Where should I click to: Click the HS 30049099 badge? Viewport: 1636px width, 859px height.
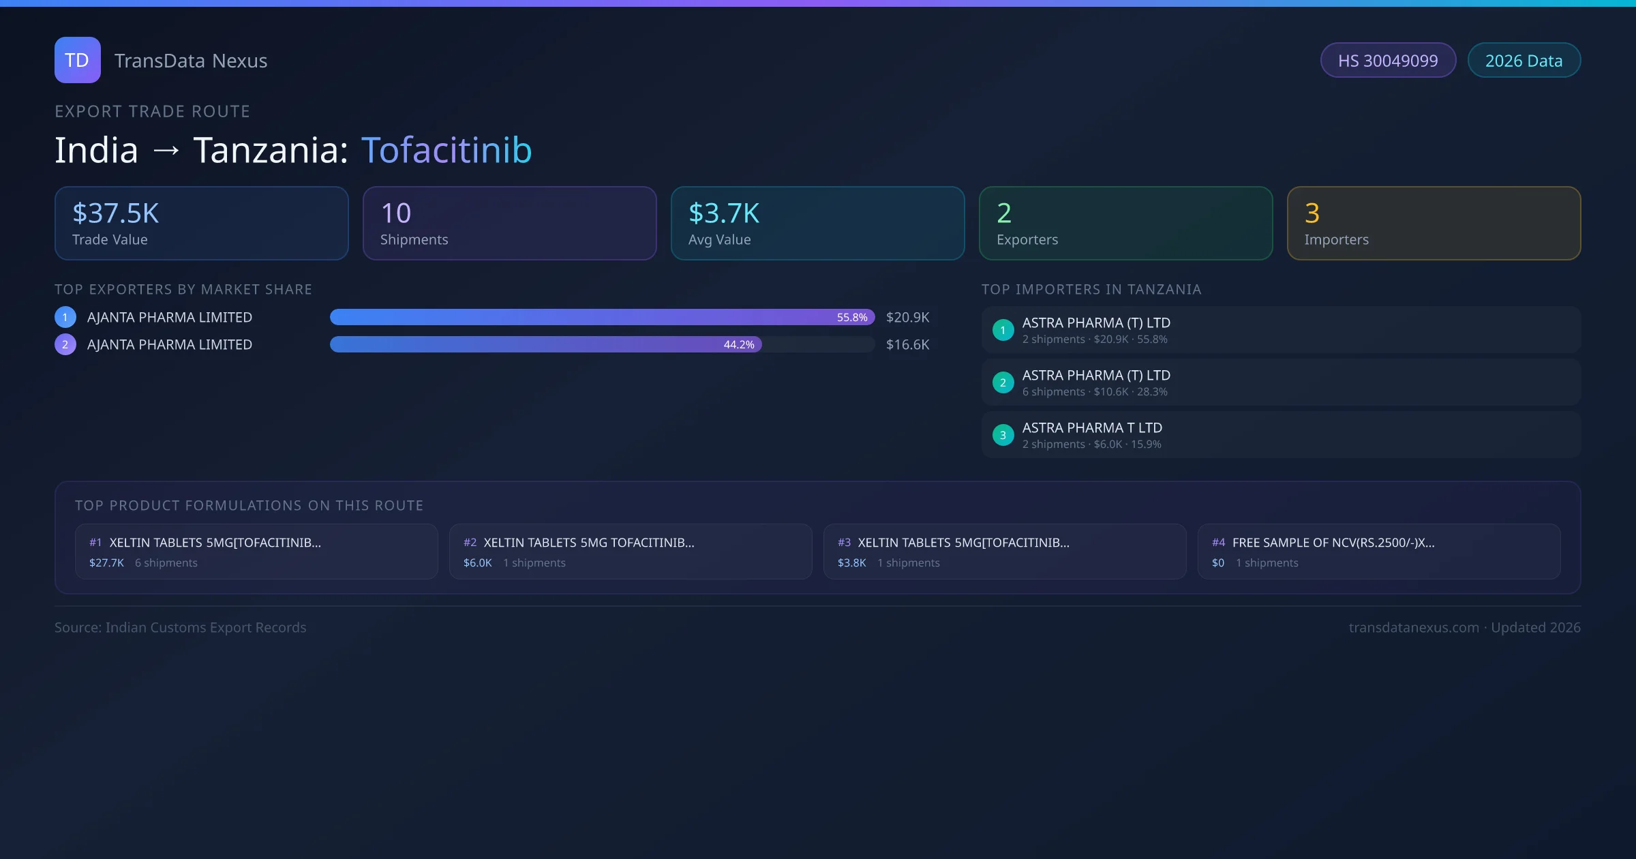coord(1387,61)
